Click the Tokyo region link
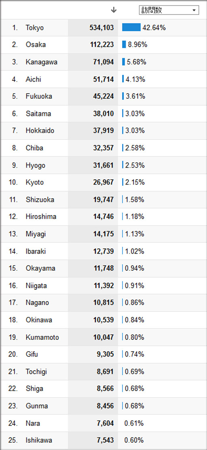 pos(34,28)
